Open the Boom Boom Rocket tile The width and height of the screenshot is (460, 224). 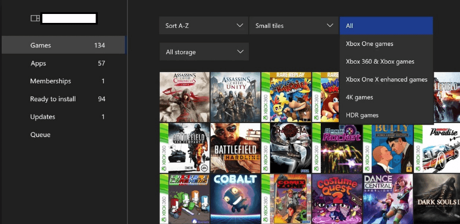337,148
